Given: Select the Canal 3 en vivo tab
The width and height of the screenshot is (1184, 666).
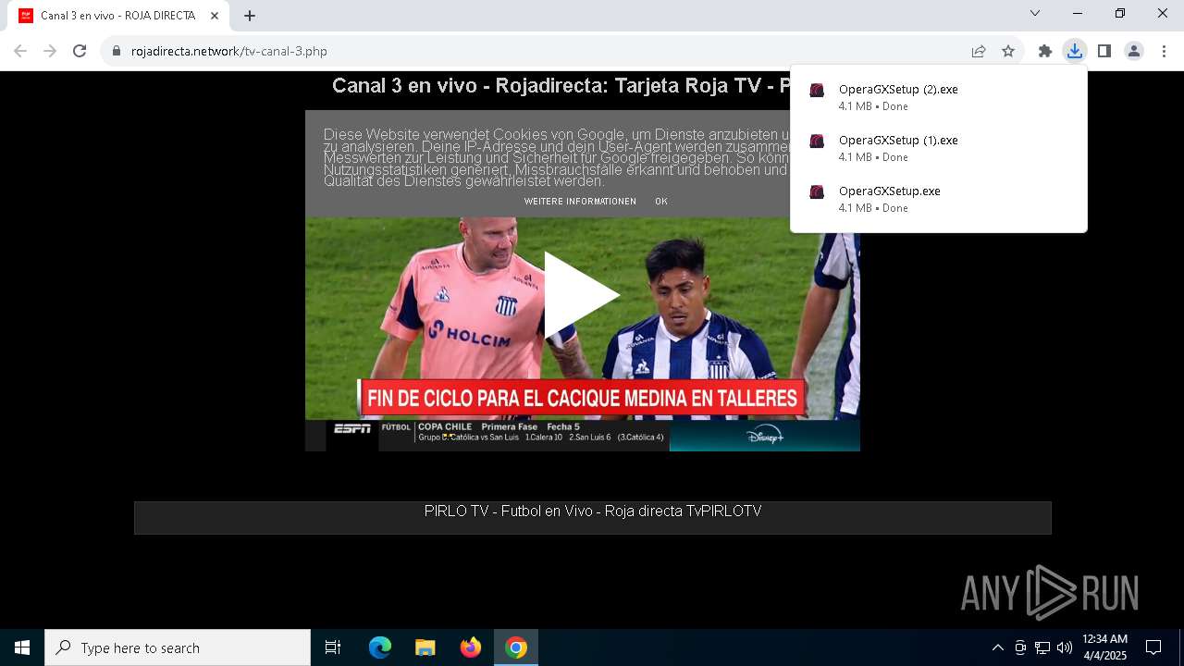Looking at the screenshot, I should point(120,16).
